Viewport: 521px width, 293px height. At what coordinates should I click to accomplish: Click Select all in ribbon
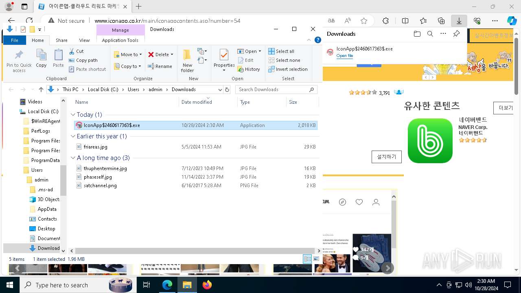tap(281, 51)
